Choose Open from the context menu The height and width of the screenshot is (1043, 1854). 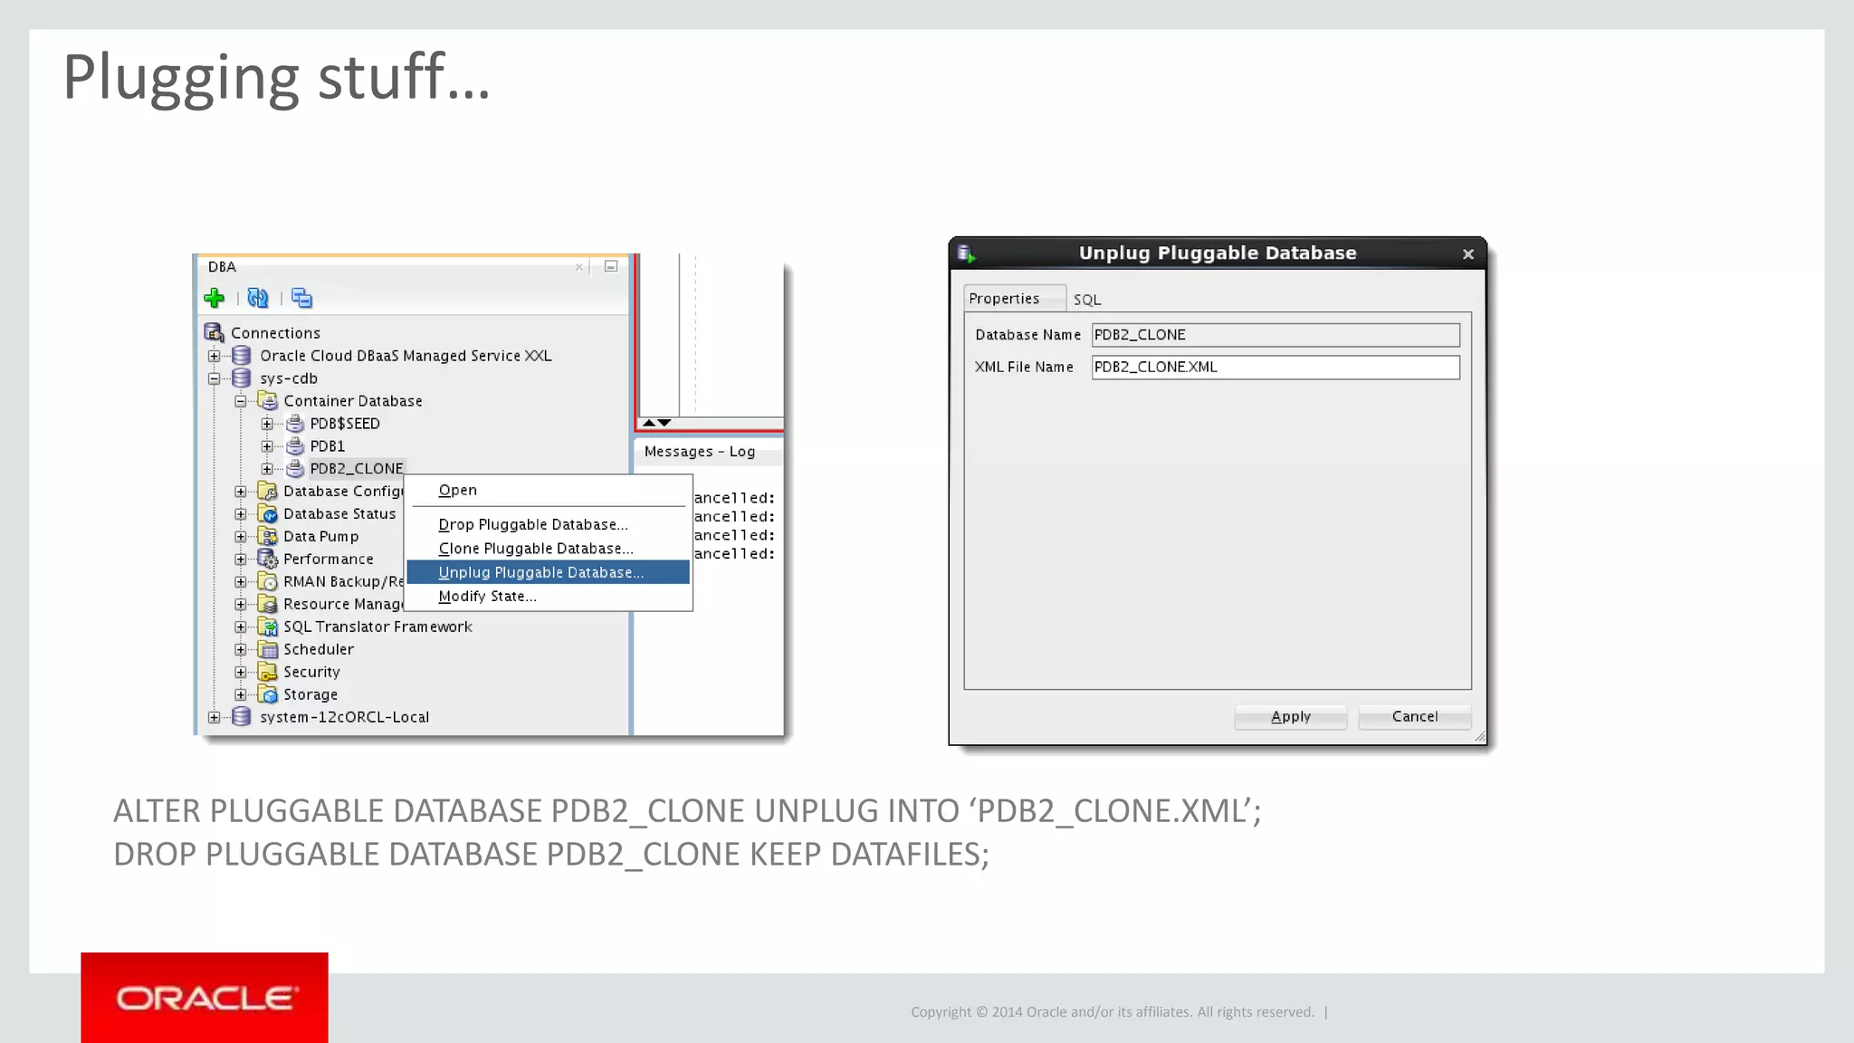click(x=548, y=490)
